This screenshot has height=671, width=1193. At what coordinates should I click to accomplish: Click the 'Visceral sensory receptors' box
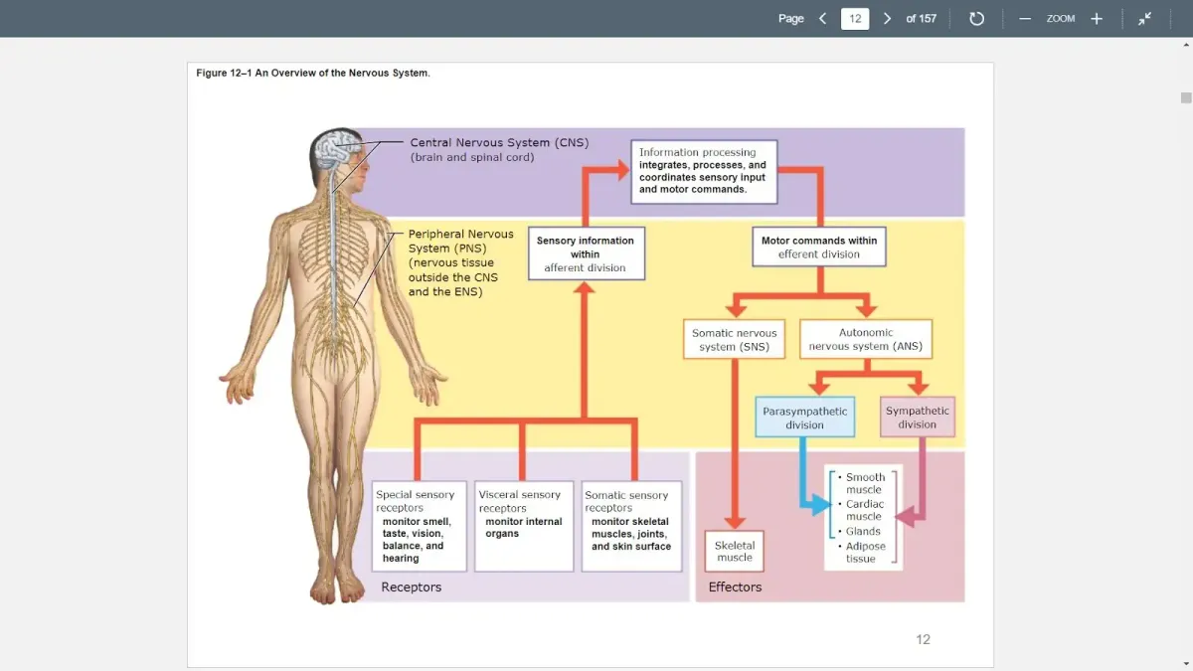[x=524, y=526]
